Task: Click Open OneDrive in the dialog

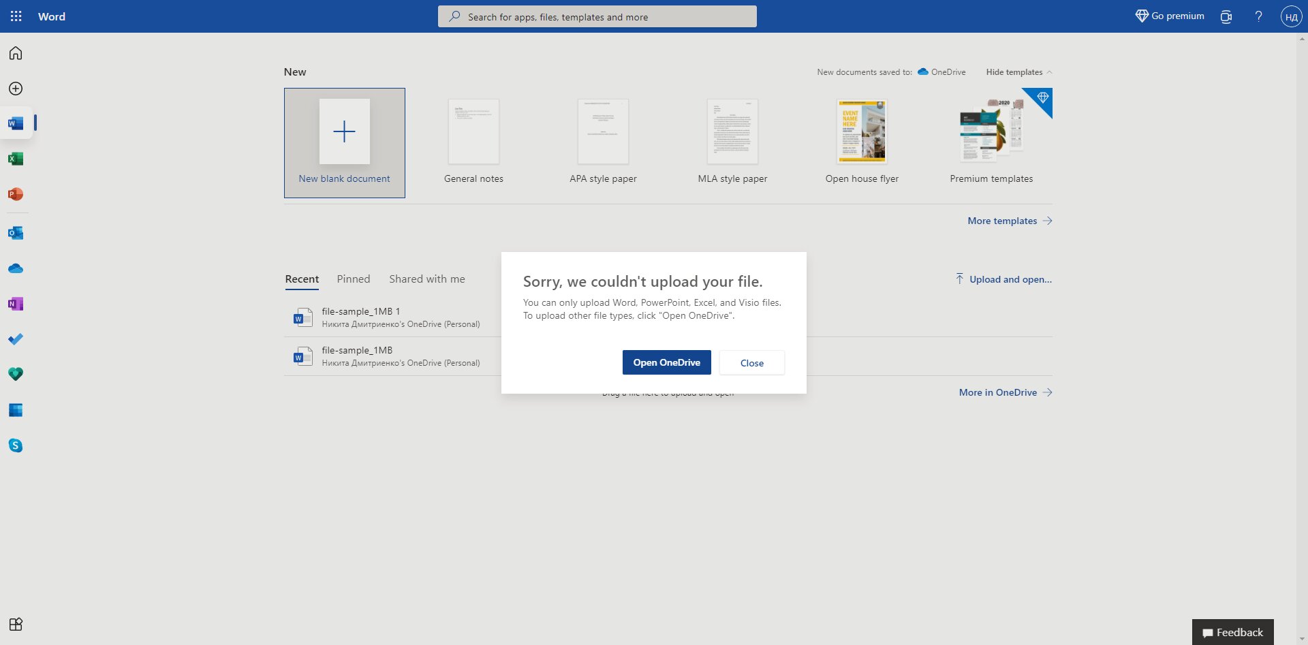Action: [666, 362]
